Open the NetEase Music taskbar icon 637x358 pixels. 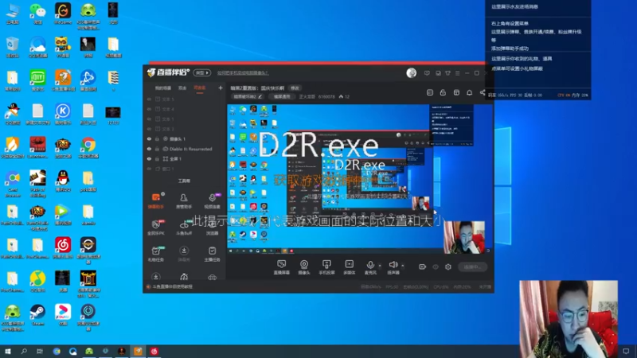(x=154, y=351)
